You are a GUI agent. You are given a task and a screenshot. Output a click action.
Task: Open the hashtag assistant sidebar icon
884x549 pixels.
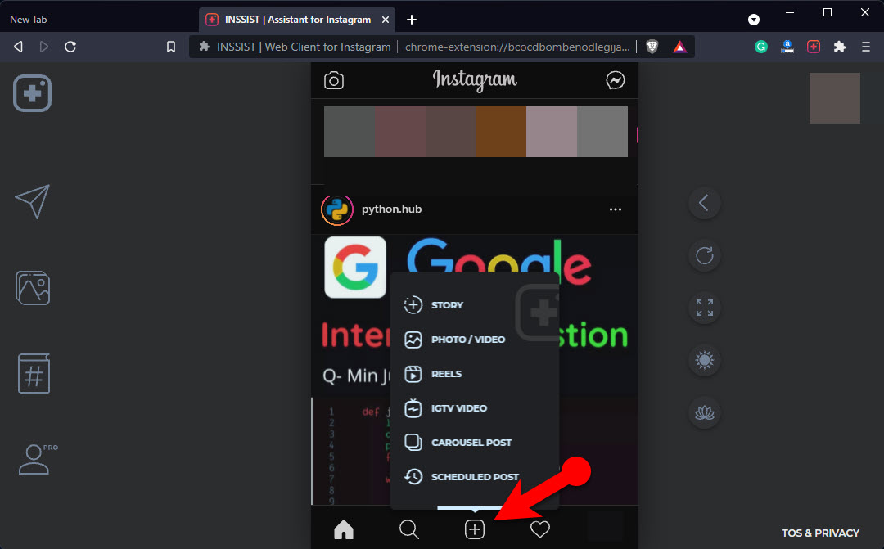point(34,373)
